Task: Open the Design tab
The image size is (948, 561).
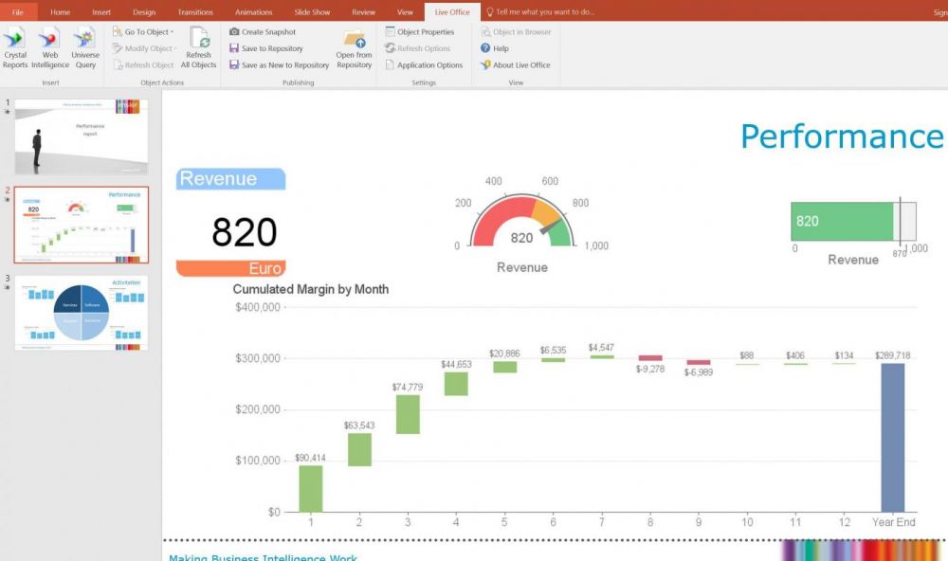Action: (144, 12)
